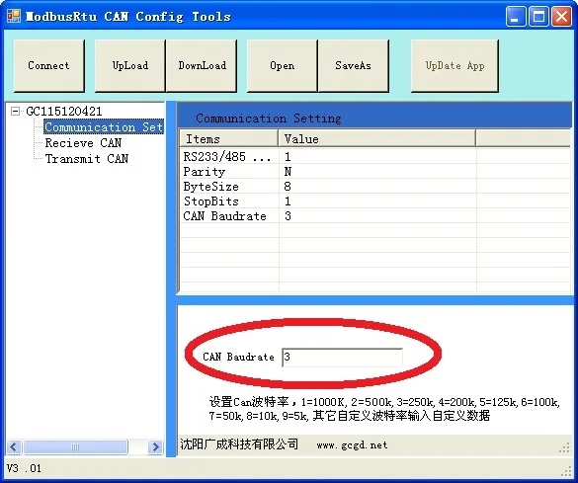This screenshot has width=578, height=483.
Task: Click the Connect button
Action: coord(49,65)
